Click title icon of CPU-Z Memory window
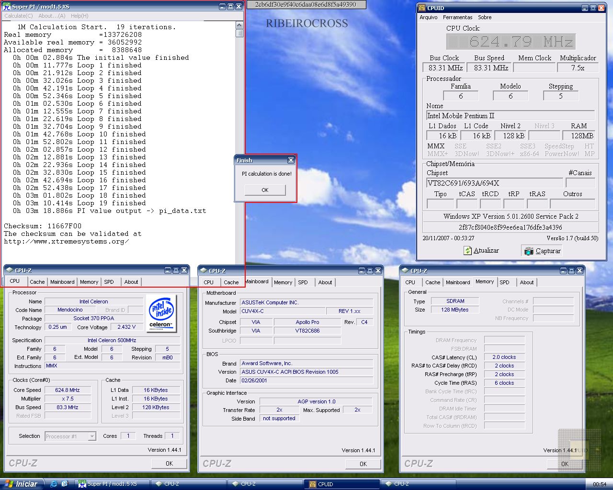Viewport: 613px width, 490px height. (x=406, y=270)
